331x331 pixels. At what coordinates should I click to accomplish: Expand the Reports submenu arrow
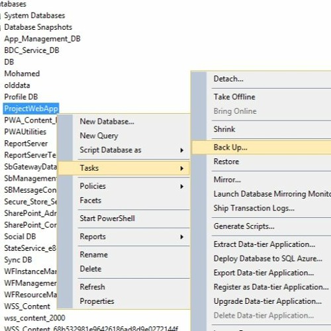point(181,237)
